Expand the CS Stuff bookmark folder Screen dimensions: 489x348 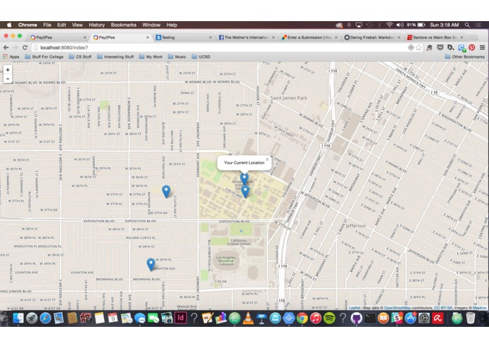click(x=80, y=57)
